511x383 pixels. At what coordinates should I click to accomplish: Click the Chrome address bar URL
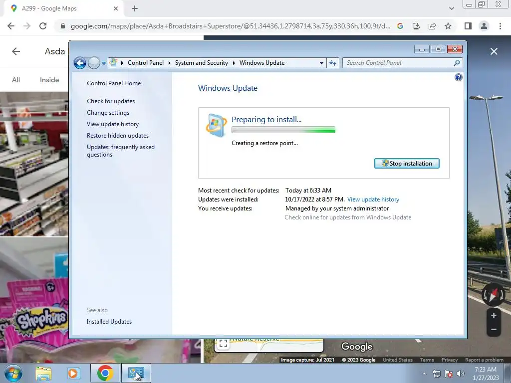point(231,26)
